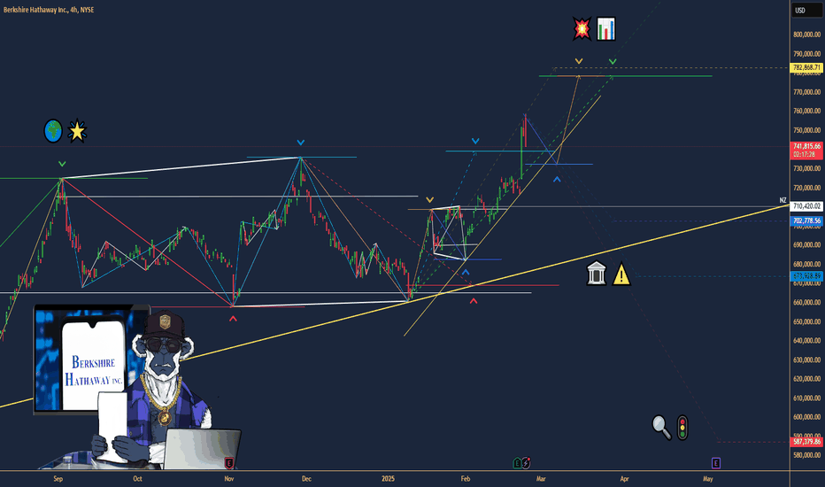825x487 pixels.
Task: Click the red explosion emoji
Action: pos(582,28)
